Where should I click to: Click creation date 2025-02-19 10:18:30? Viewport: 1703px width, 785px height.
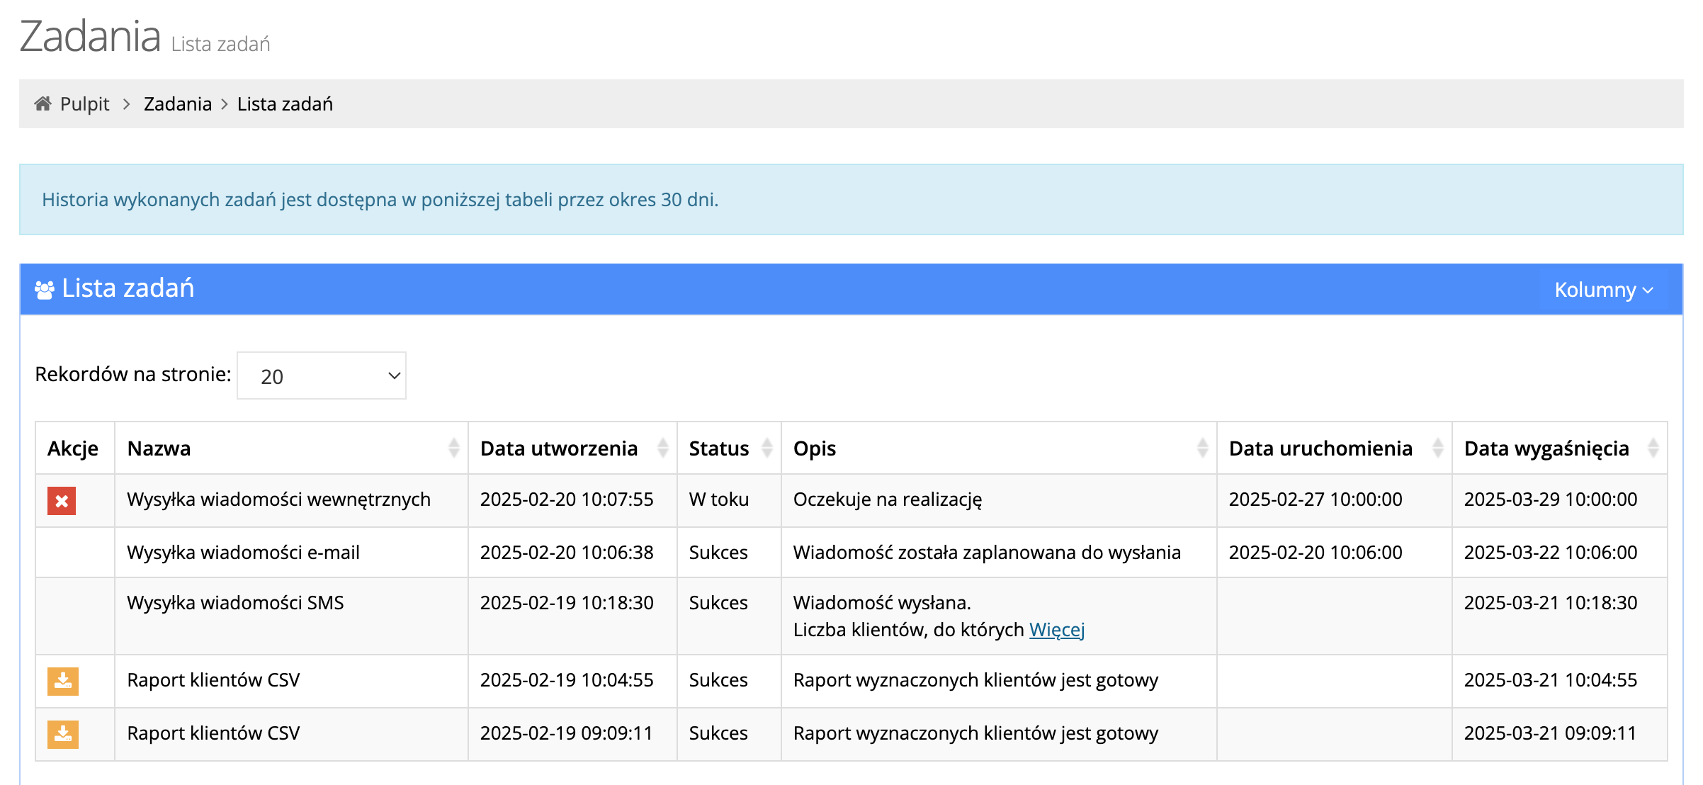(567, 603)
